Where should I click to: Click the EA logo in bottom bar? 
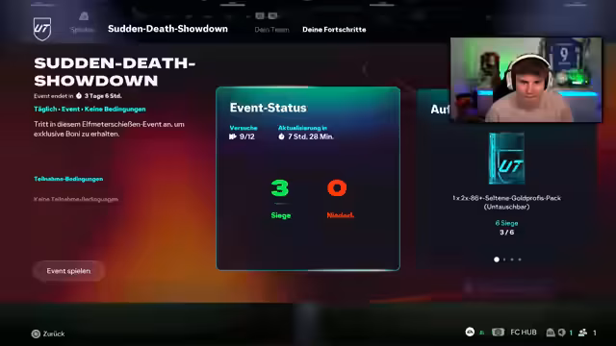(470, 332)
